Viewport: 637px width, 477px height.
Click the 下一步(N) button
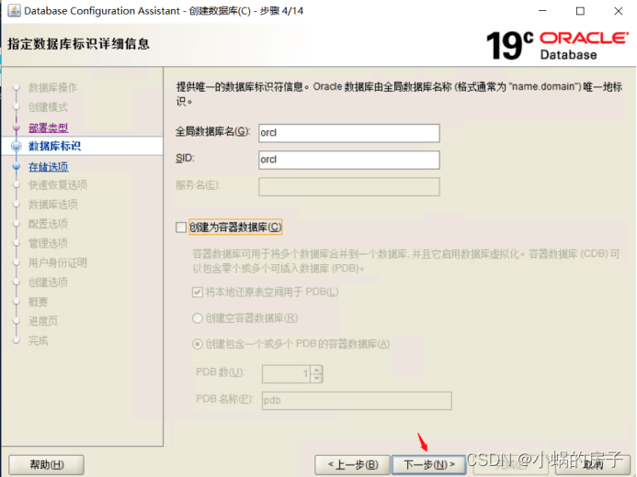tap(429, 464)
